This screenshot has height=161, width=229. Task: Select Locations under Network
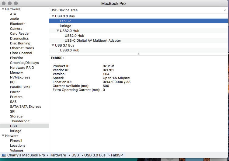[x=18, y=145]
